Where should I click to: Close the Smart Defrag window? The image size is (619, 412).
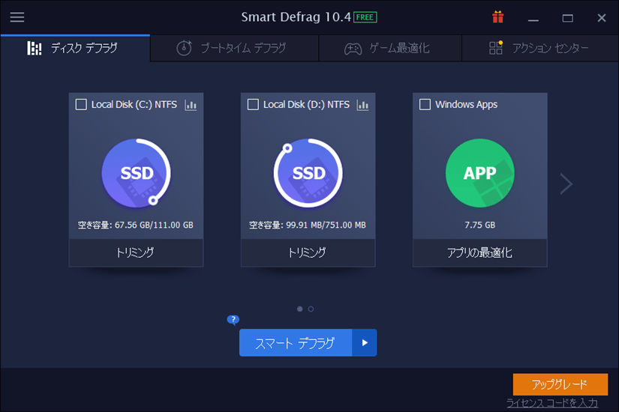[602, 18]
